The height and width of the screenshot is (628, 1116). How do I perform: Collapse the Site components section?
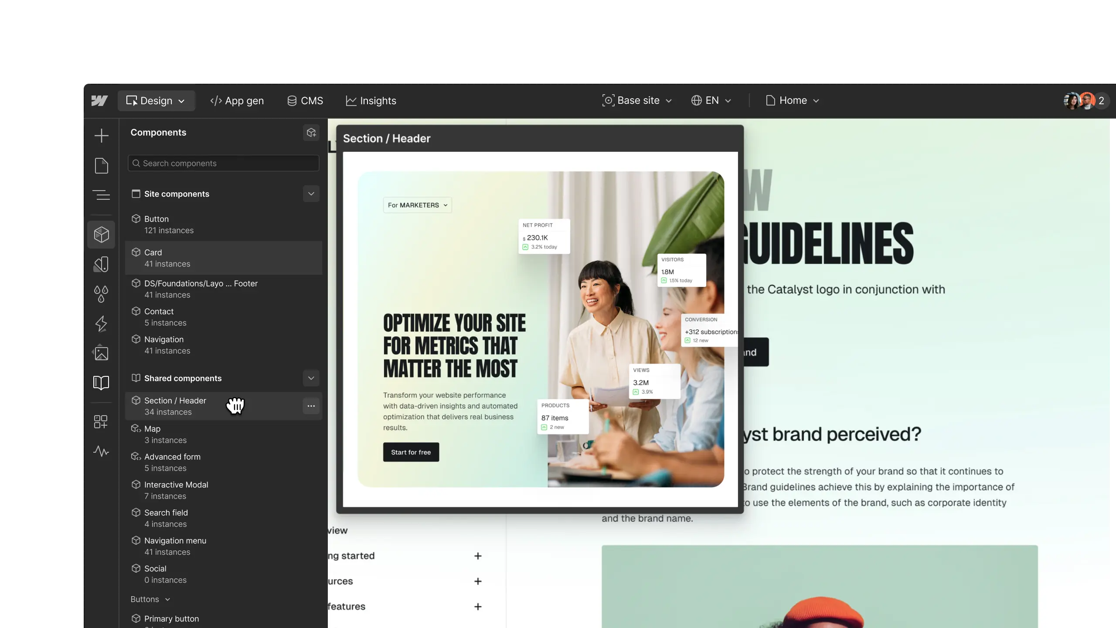click(311, 194)
